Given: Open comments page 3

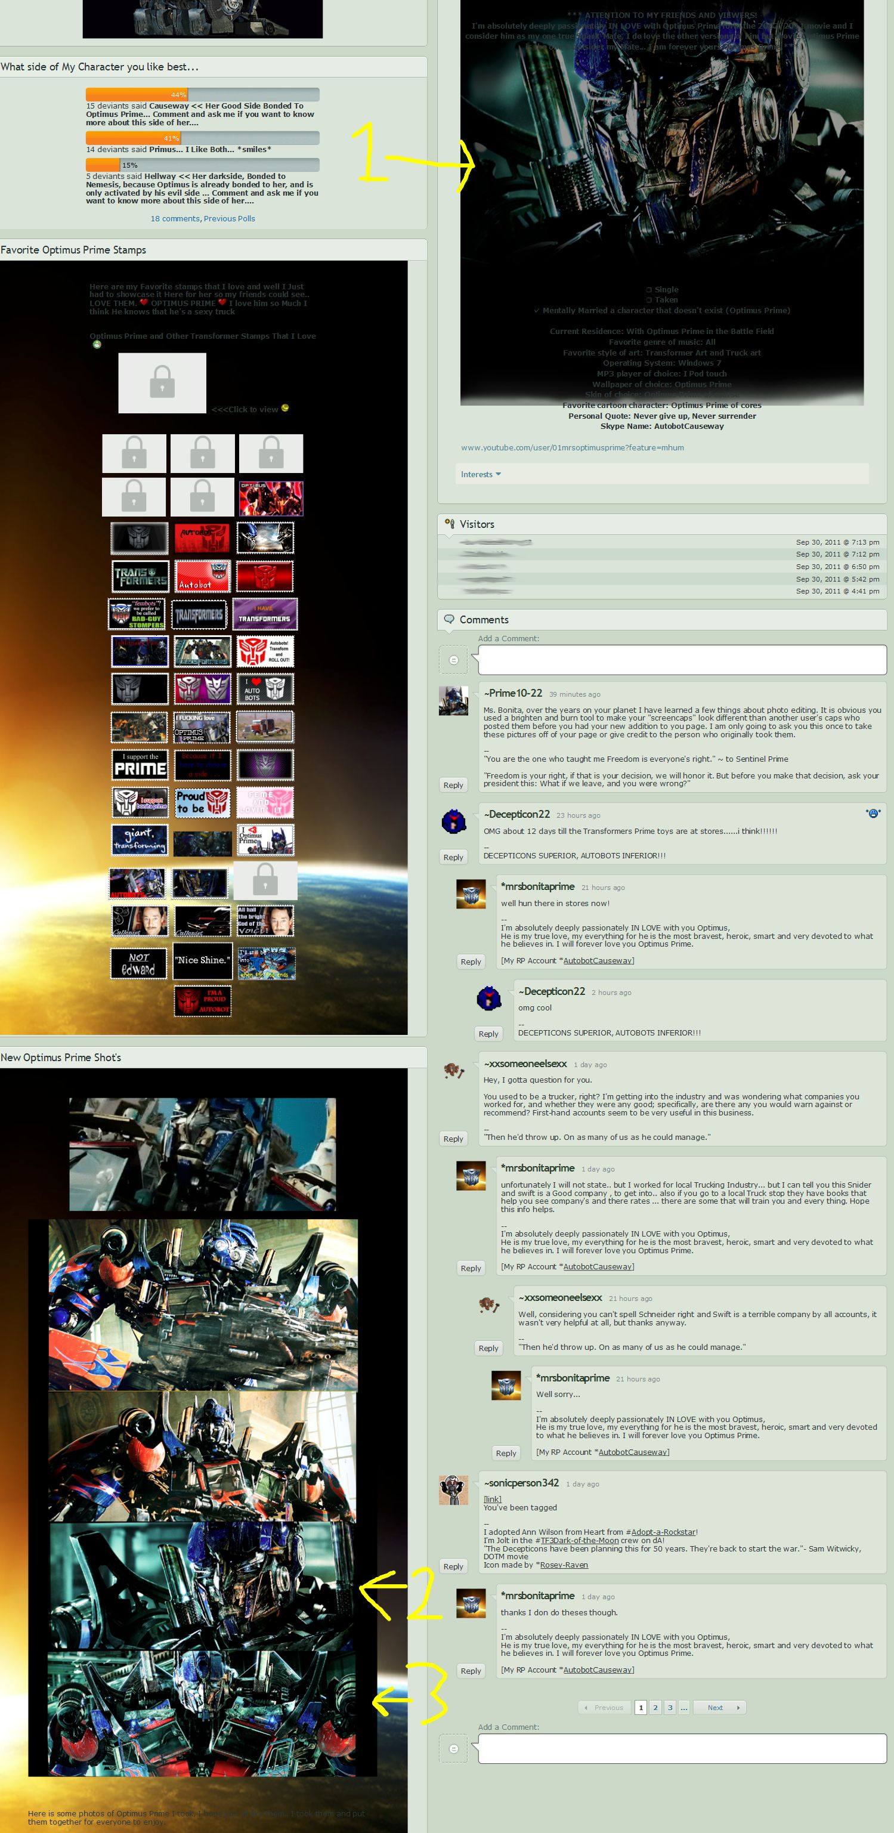Looking at the screenshot, I should pyautogui.click(x=669, y=1707).
